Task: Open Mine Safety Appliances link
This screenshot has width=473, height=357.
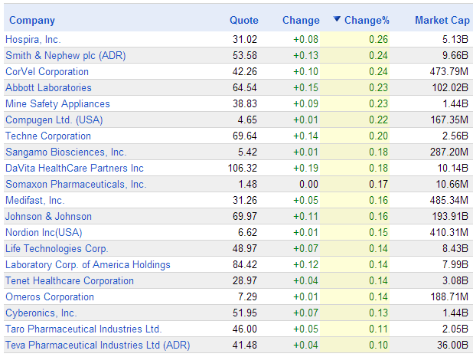Action: 57,103
